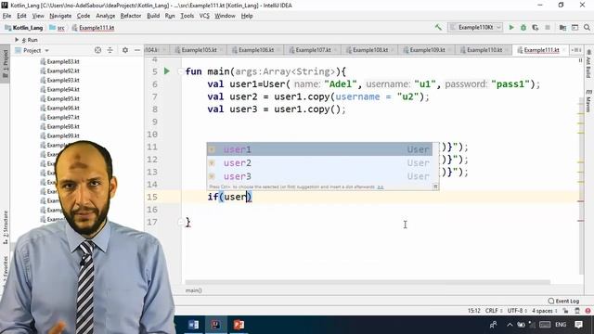
Task: Click the window layout icon beside search
Action: click(575, 27)
